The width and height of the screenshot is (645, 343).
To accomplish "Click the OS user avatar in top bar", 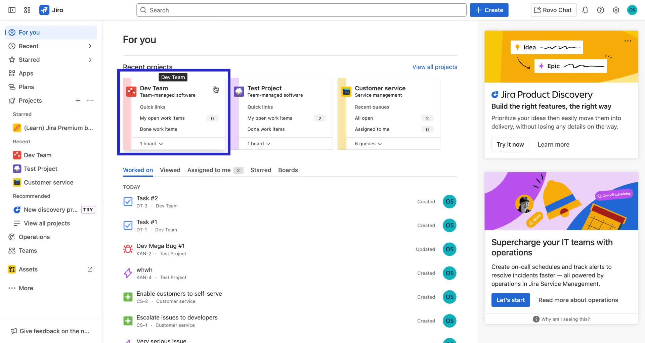I will click(632, 10).
